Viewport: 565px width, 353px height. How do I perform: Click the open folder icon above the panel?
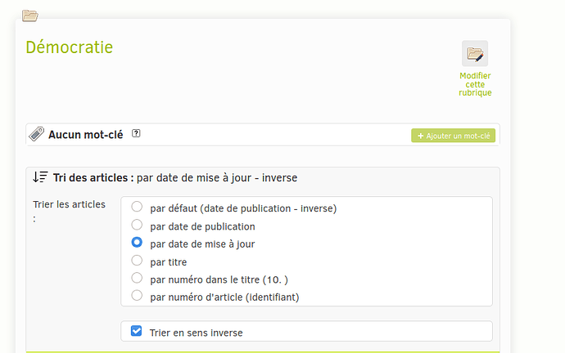click(x=30, y=16)
